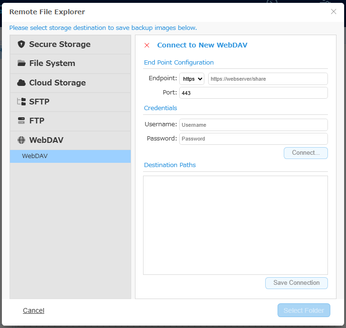
Task: Click the Connect... button
Action: click(306, 153)
